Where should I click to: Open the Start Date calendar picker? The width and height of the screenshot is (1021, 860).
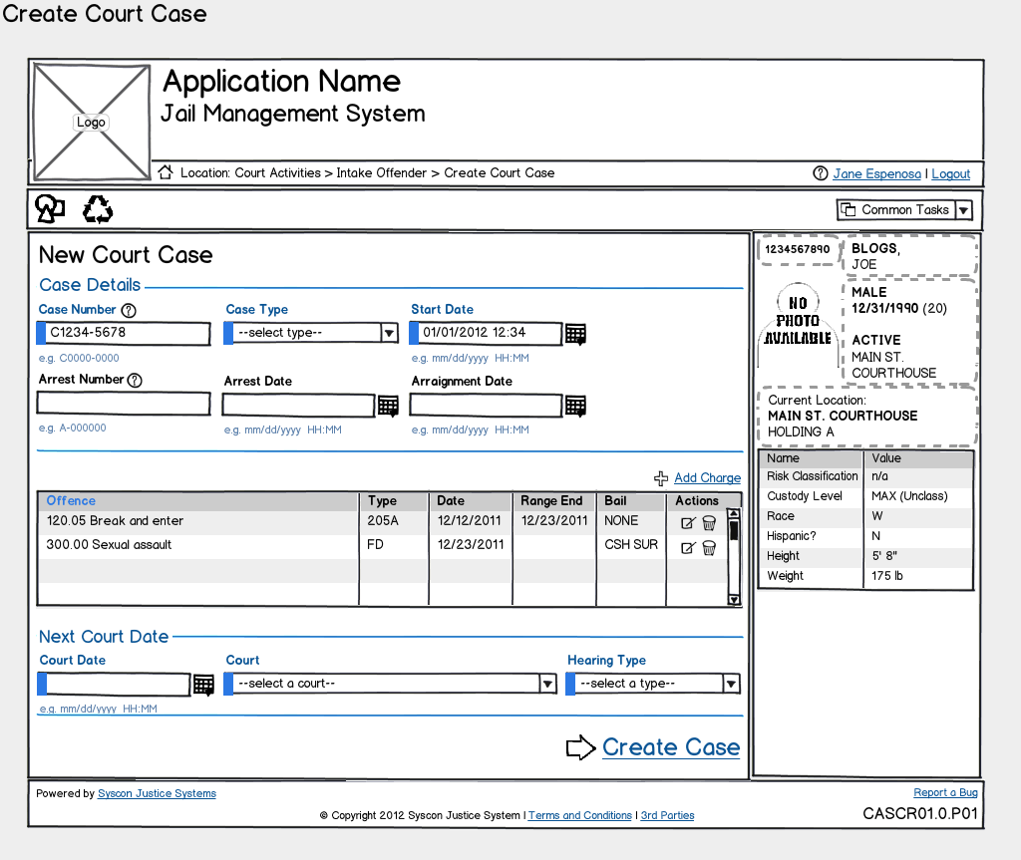tap(575, 334)
